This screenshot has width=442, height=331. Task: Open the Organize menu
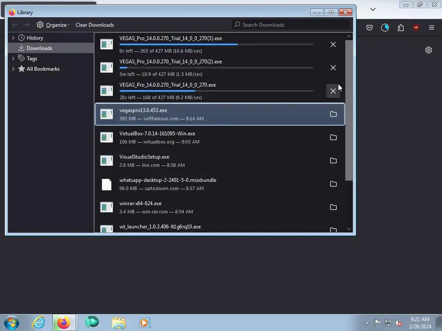click(53, 25)
